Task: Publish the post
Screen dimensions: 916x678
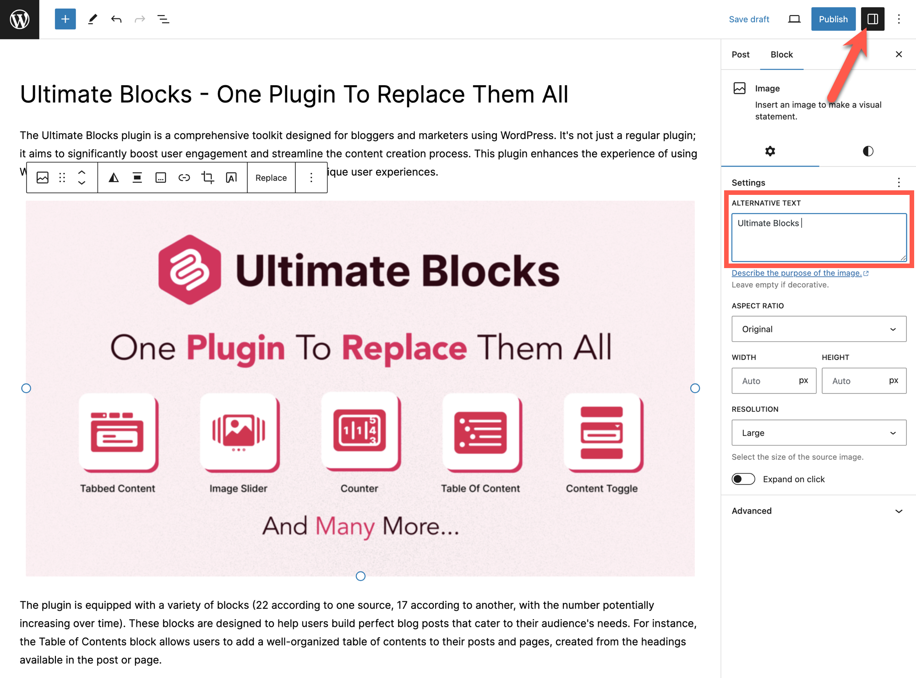Action: point(833,19)
